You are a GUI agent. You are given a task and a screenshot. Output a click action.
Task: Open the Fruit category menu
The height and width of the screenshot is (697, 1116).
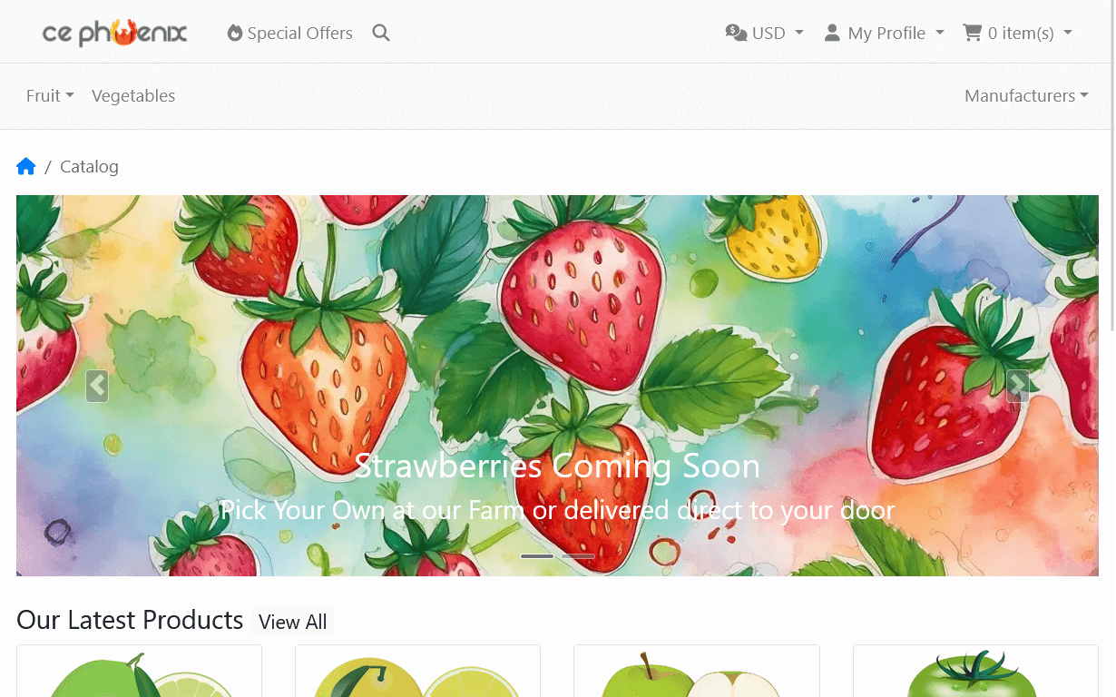tap(50, 96)
